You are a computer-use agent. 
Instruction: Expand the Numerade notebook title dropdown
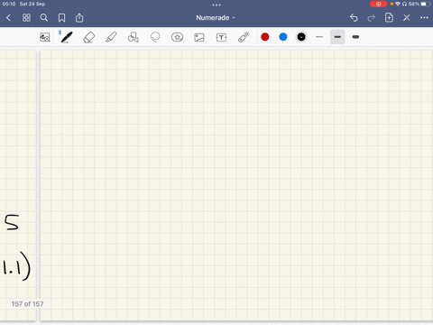pos(216,18)
